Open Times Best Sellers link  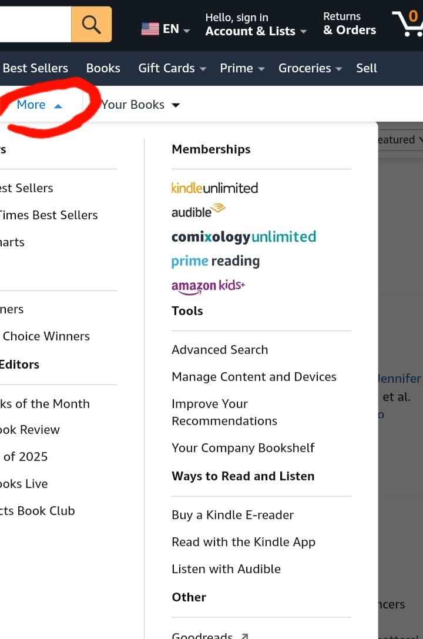click(x=49, y=215)
